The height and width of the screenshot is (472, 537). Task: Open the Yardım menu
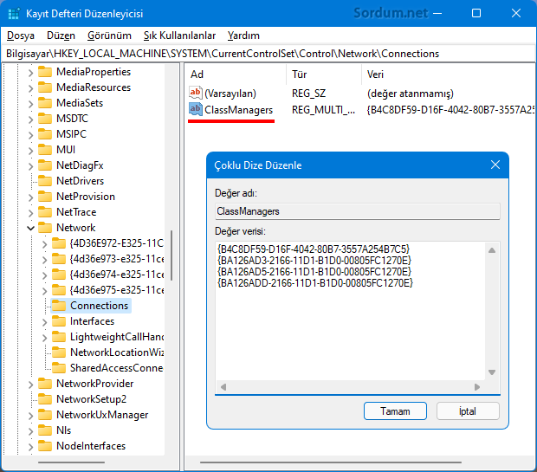pyautogui.click(x=243, y=36)
